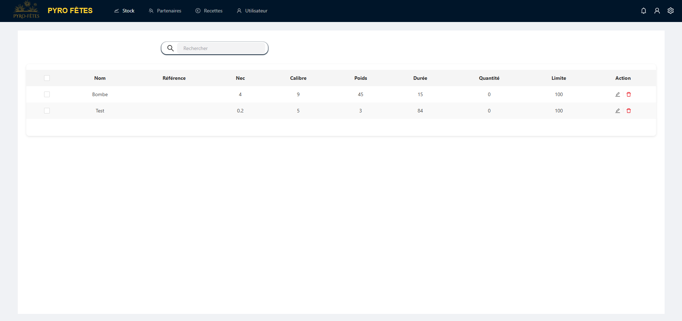
Task: Click the Pyro-Fêtes fireworks logo
Action: click(26, 10)
